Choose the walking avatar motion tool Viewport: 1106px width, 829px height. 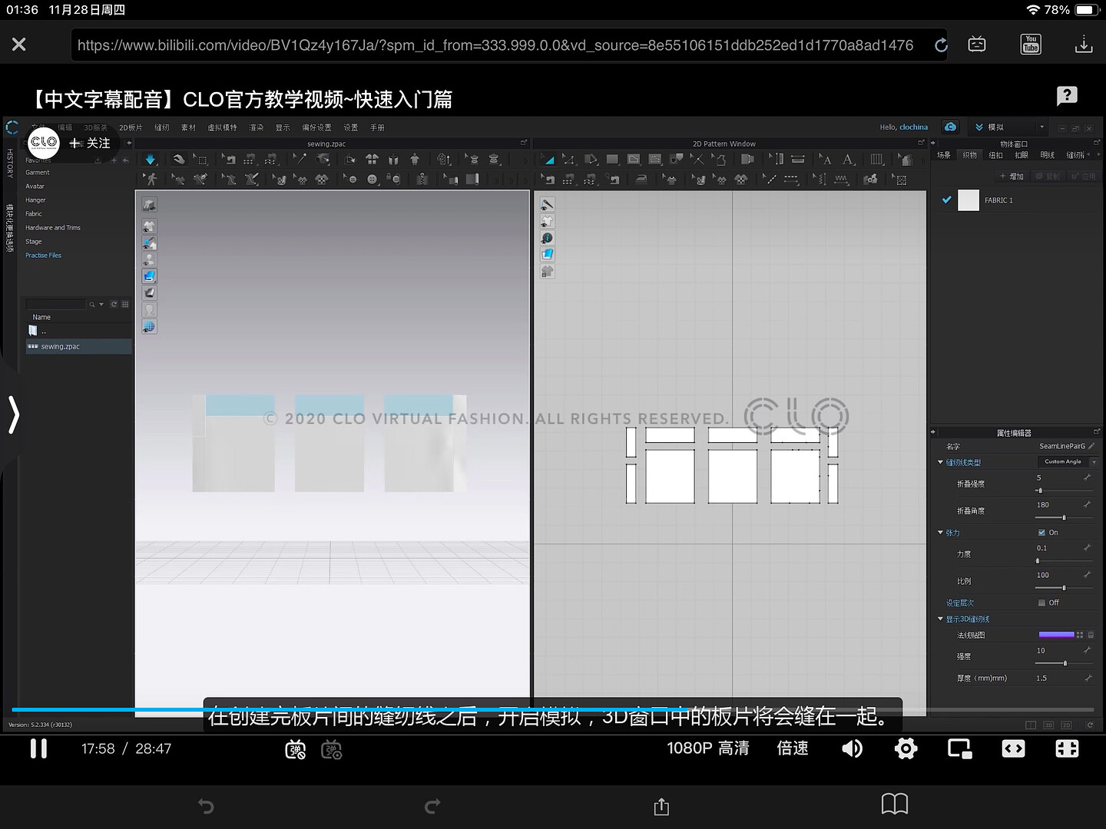(151, 179)
